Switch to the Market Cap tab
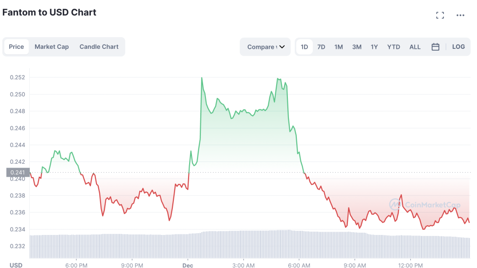477x268 pixels. point(52,47)
